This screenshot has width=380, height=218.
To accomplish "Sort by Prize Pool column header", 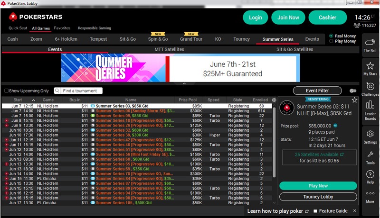I will [188, 100].
